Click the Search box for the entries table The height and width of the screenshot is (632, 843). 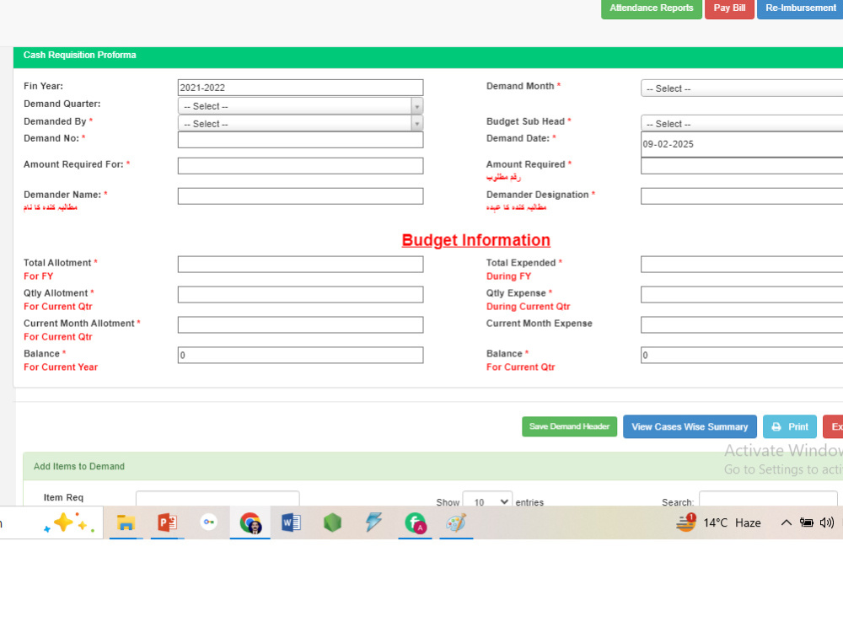point(768,498)
